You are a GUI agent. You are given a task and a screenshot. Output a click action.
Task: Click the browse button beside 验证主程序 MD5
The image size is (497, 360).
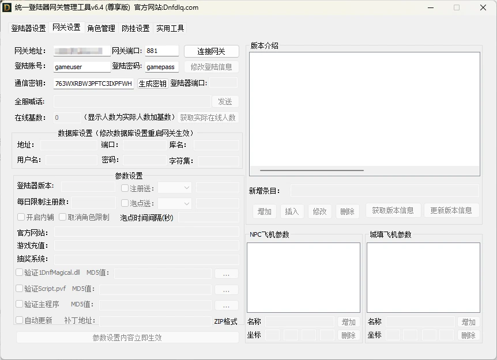227,305
